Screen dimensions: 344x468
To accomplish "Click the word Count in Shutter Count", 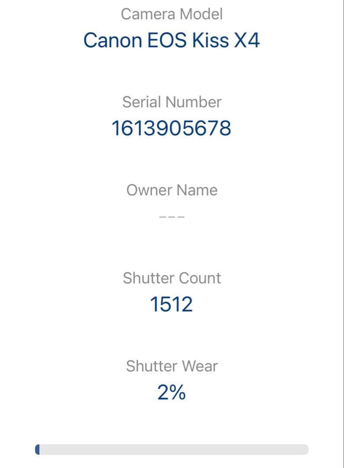I will [201, 278].
